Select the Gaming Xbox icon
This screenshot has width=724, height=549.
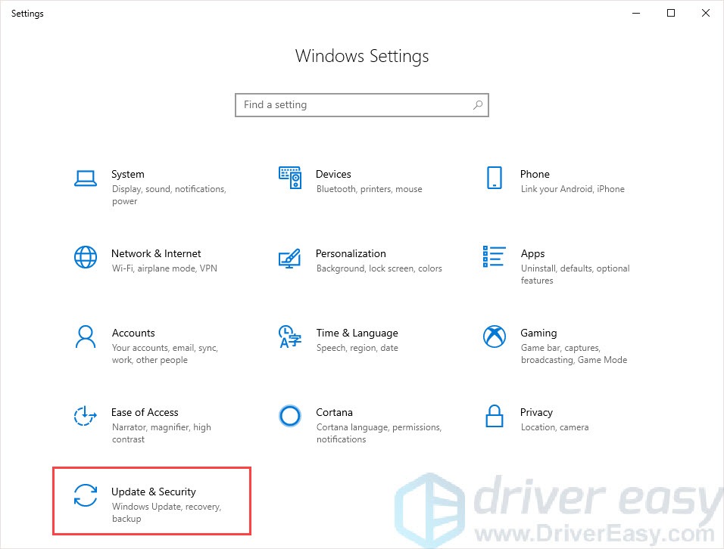[494, 337]
